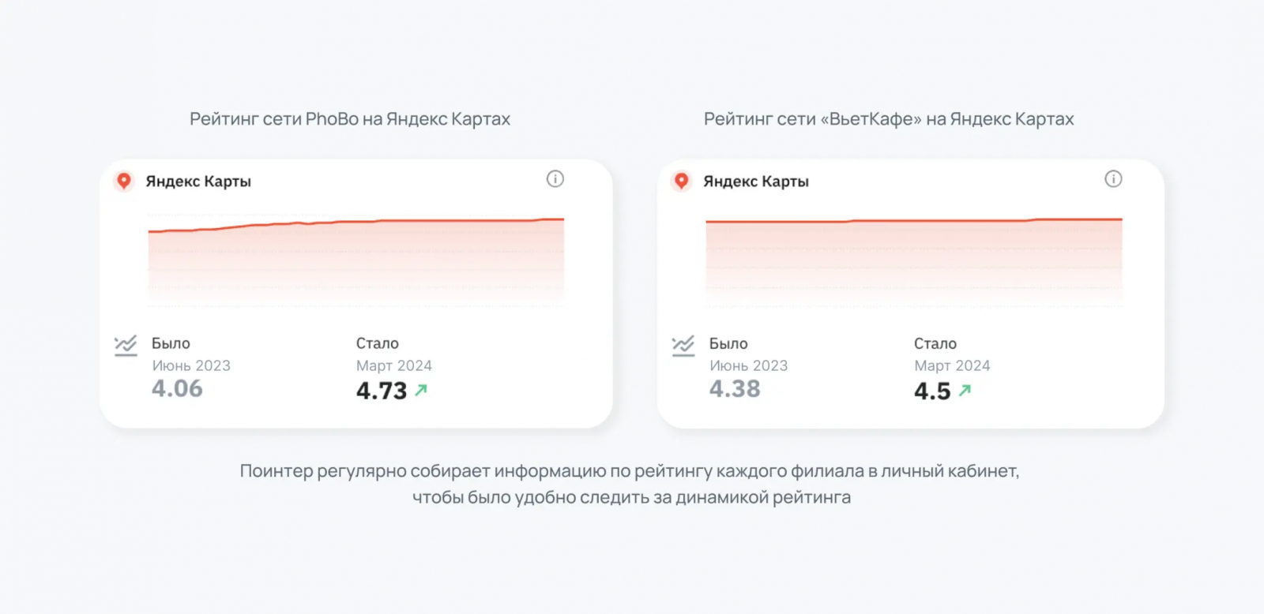Click the map pin icon in ВьетКафе card
Screen dimensions: 1264x614
(x=682, y=182)
